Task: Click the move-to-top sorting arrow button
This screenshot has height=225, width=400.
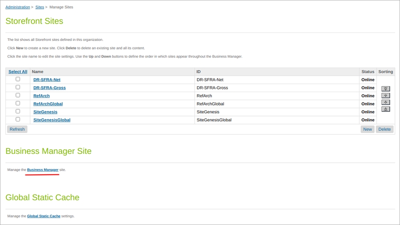Action: 386,89
